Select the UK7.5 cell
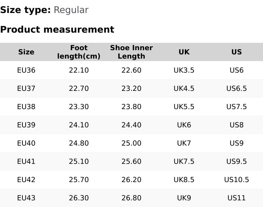263x207 pixels. click(x=184, y=161)
